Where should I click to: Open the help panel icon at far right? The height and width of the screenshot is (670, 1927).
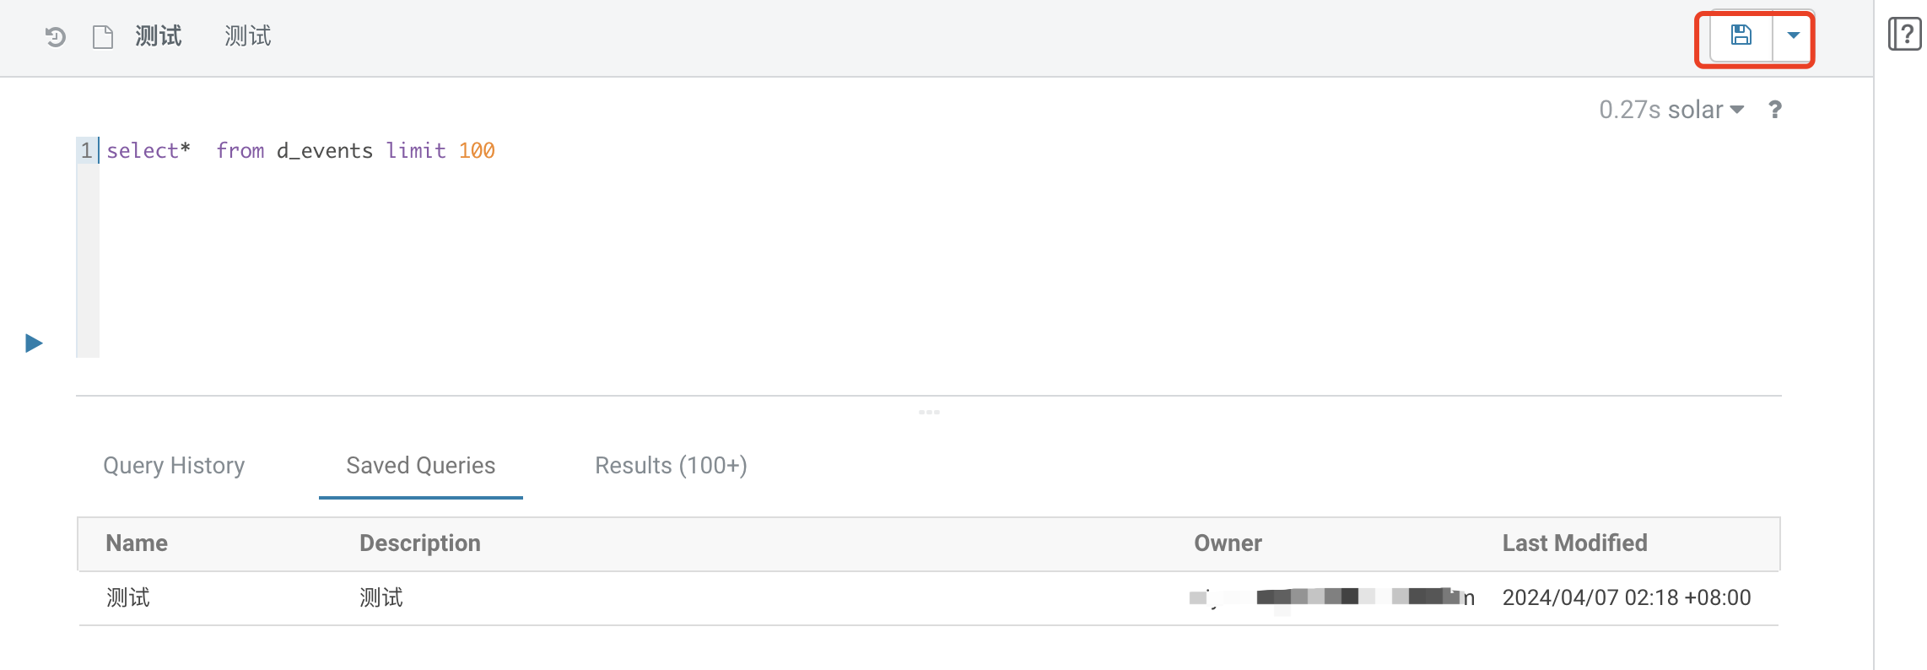click(1904, 35)
